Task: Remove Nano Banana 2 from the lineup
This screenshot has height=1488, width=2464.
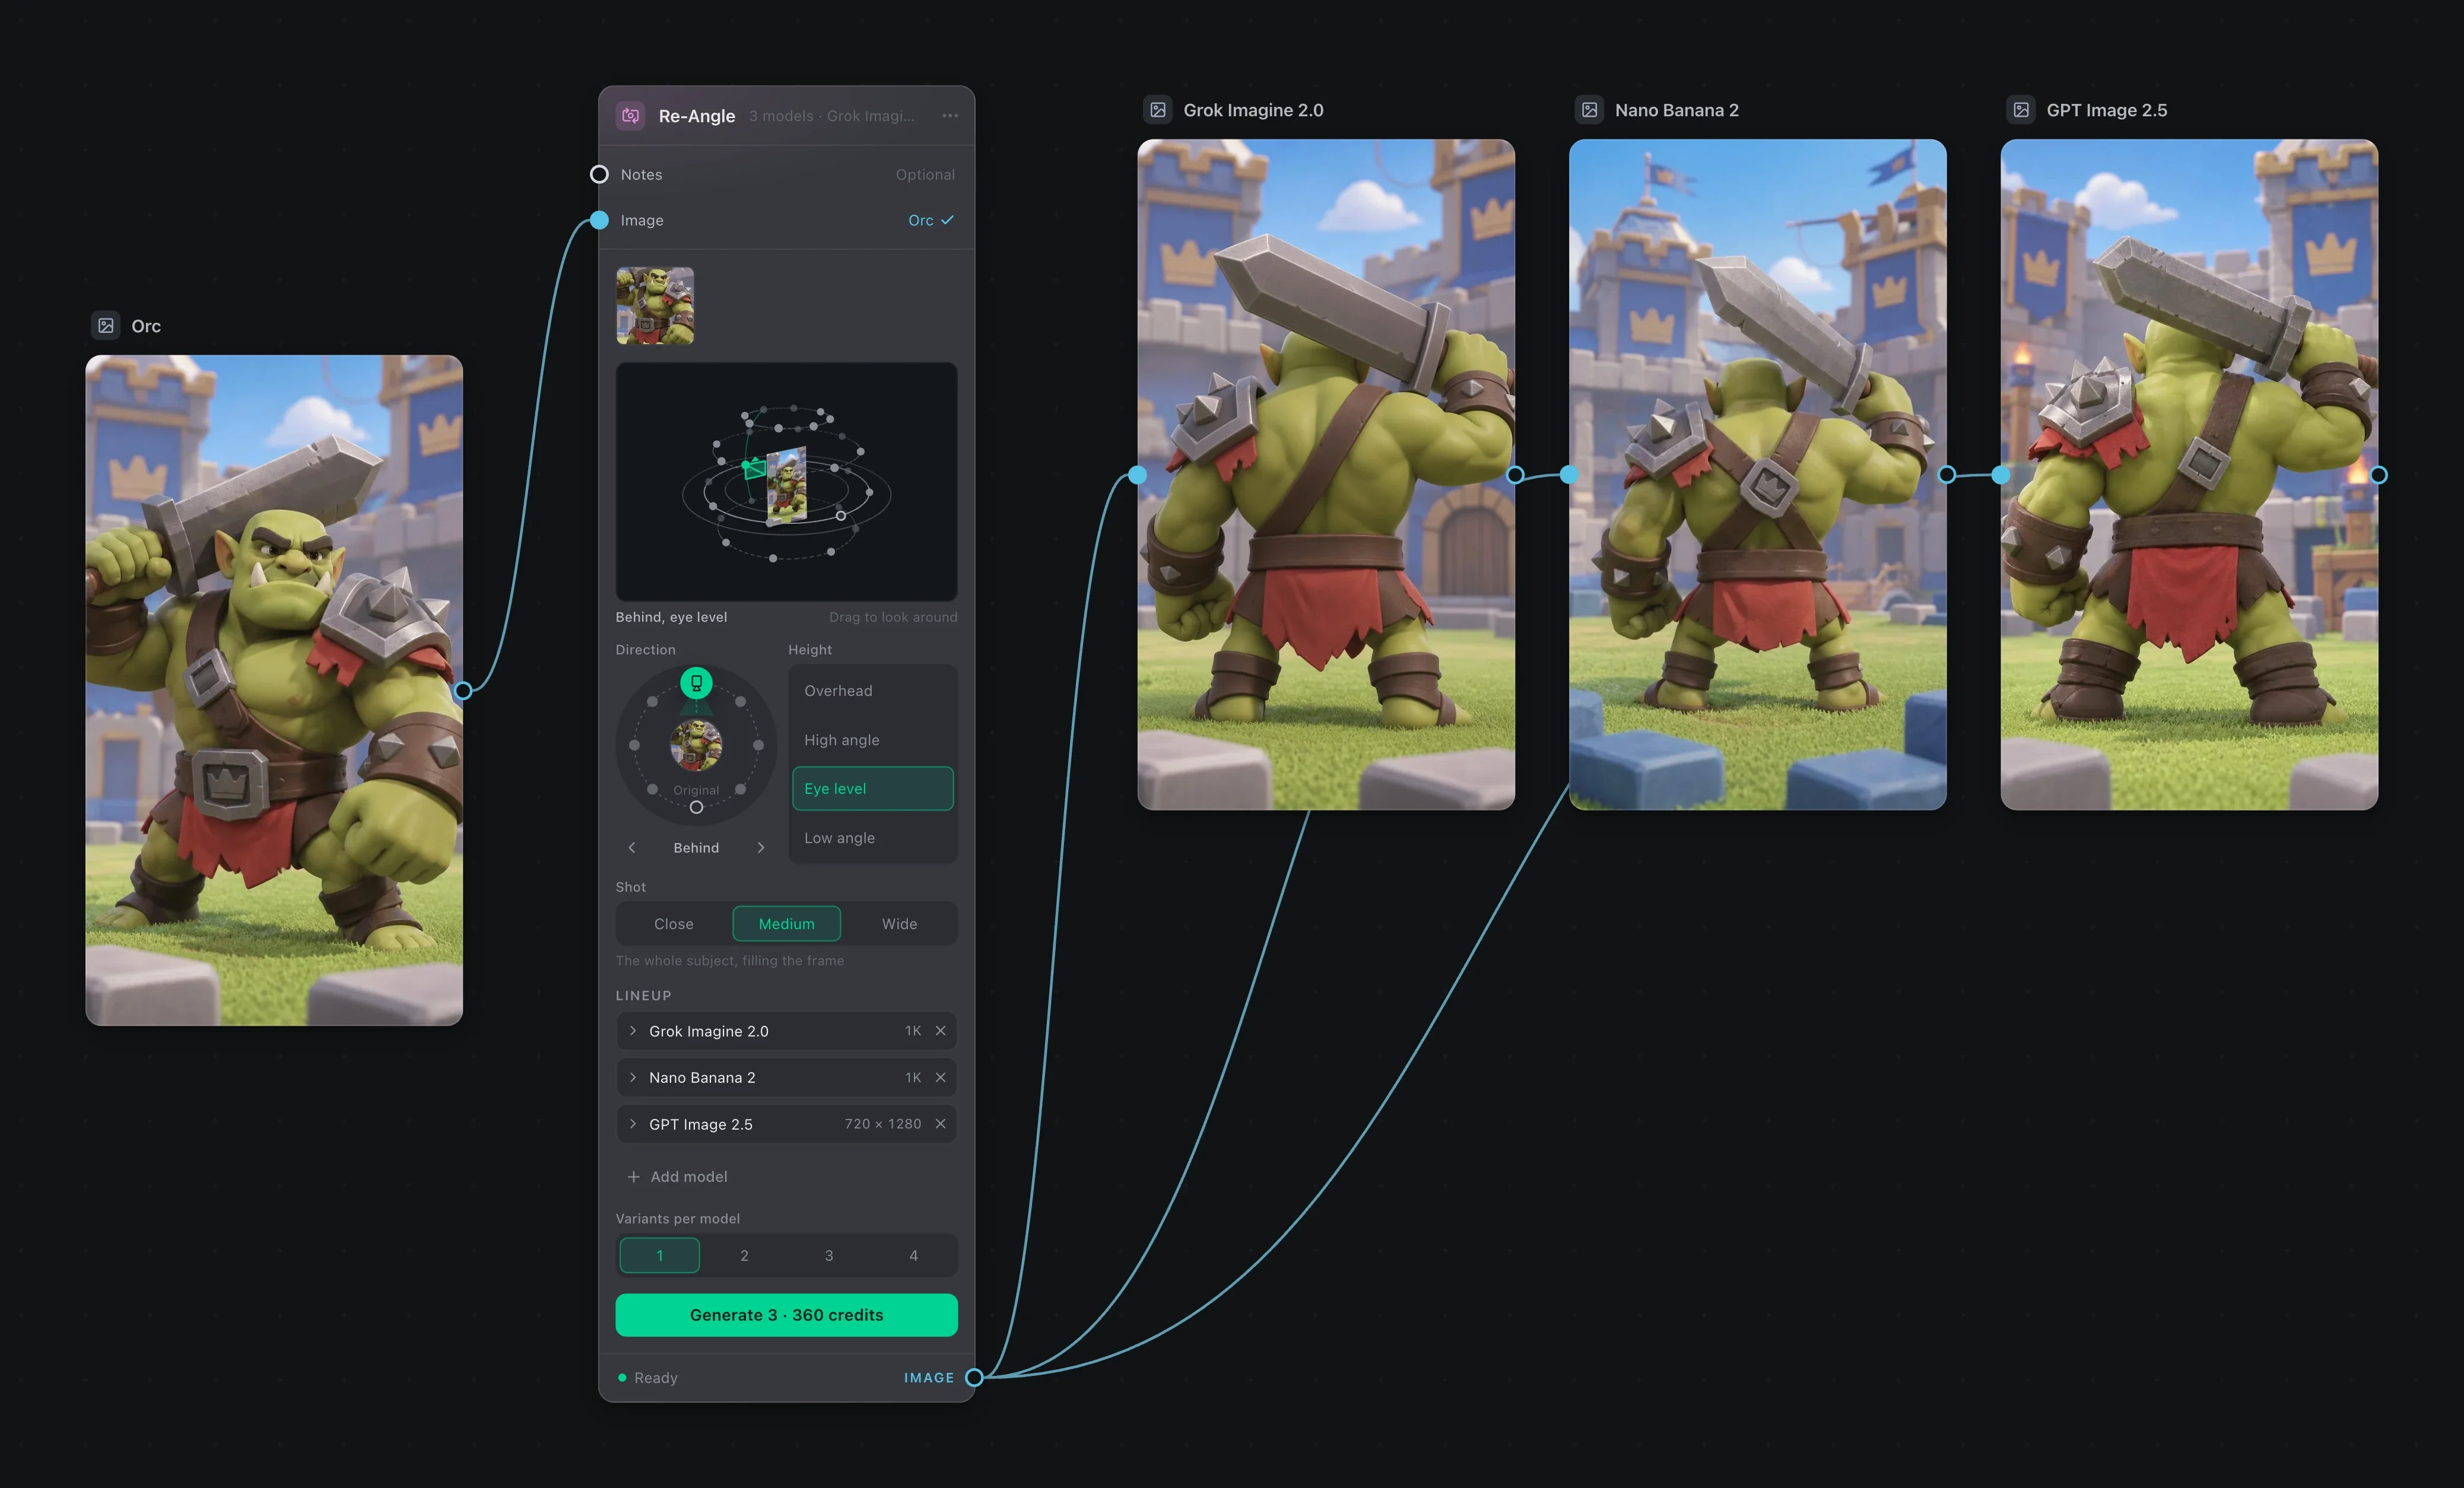Action: click(940, 1077)
